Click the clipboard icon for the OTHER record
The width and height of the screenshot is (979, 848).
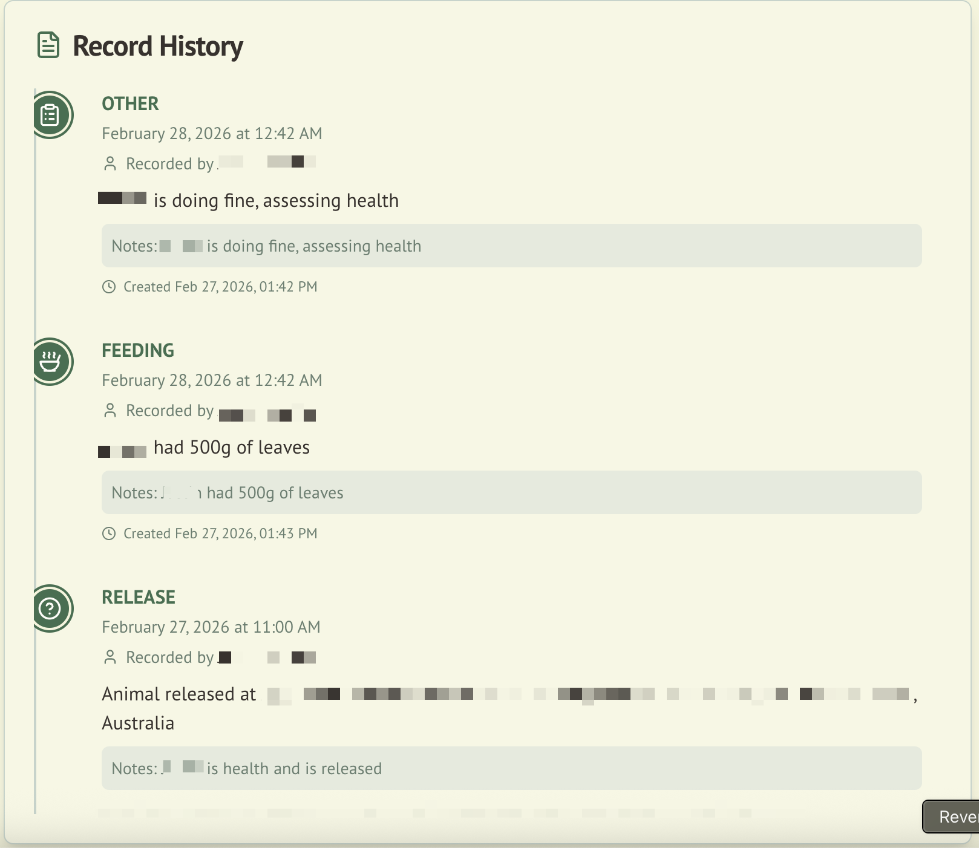(50, 115)
